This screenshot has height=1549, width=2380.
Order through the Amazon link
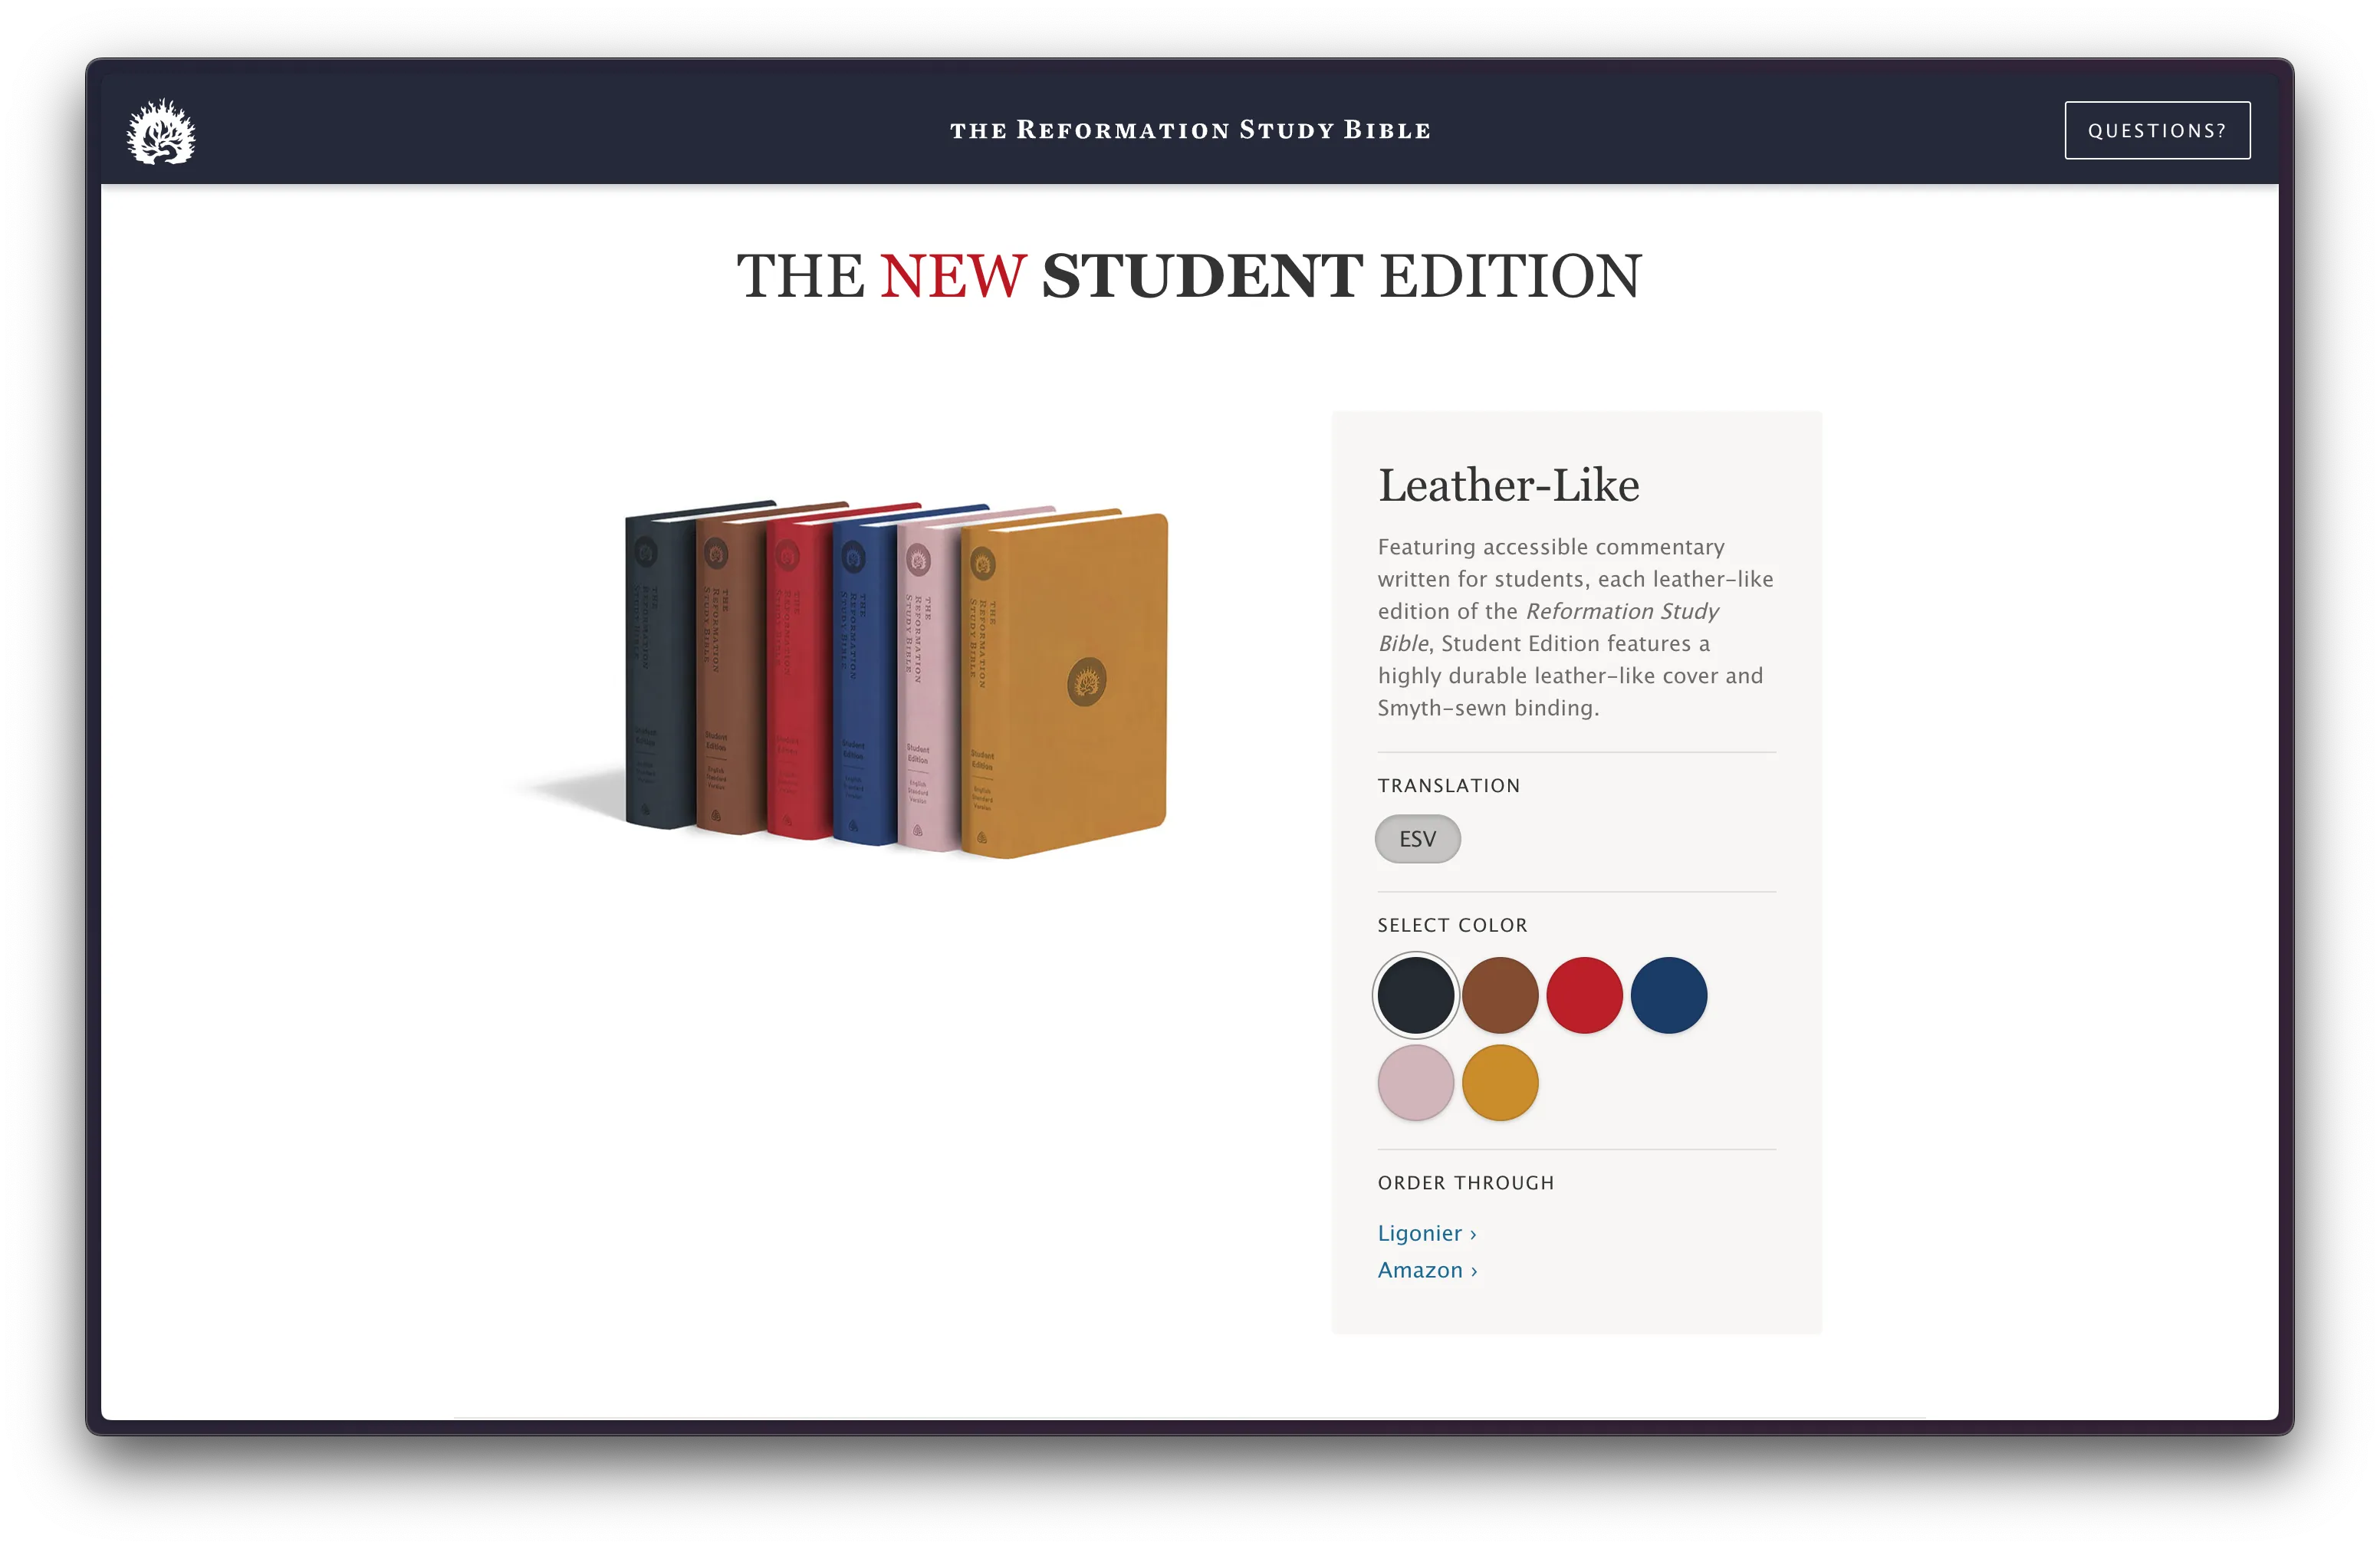(1427, 1269)
